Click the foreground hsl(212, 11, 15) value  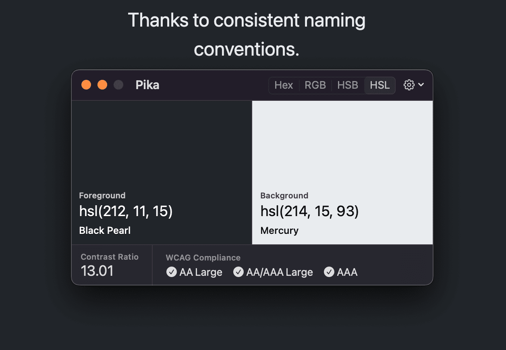126,211
